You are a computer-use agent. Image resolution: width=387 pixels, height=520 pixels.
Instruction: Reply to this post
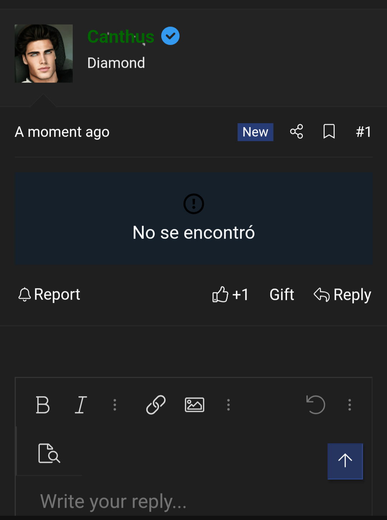tap(342, 294)
